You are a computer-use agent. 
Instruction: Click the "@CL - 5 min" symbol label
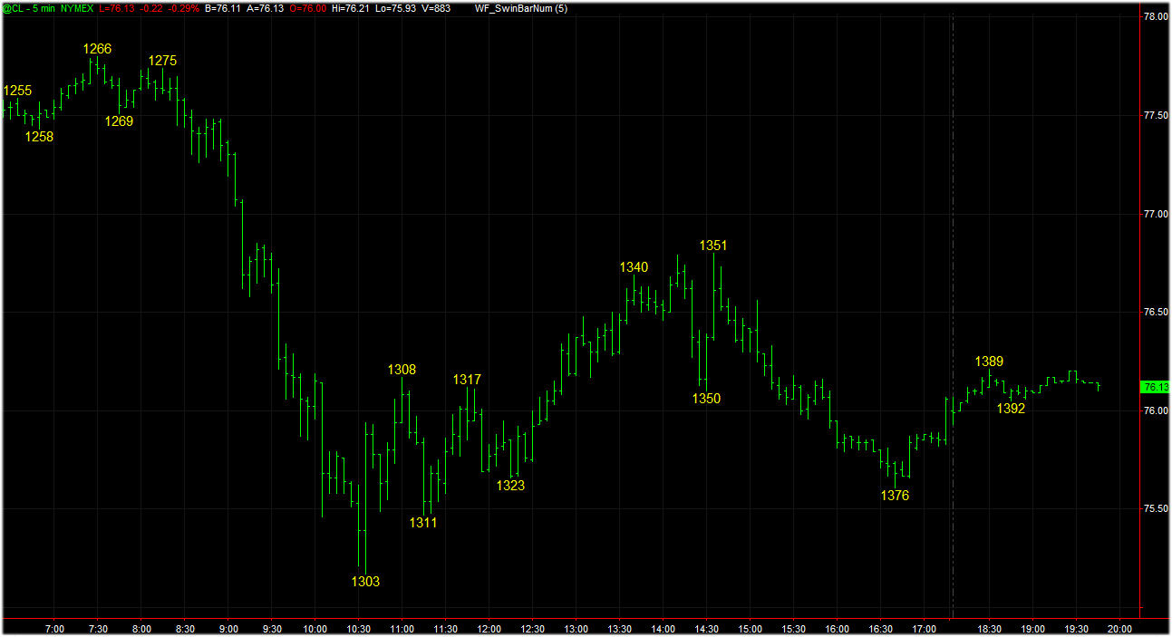pos(28,8)
